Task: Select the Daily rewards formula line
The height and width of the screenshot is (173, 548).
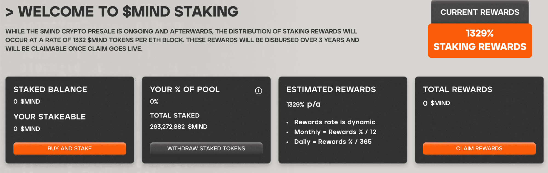Action: tap(333, 142)
